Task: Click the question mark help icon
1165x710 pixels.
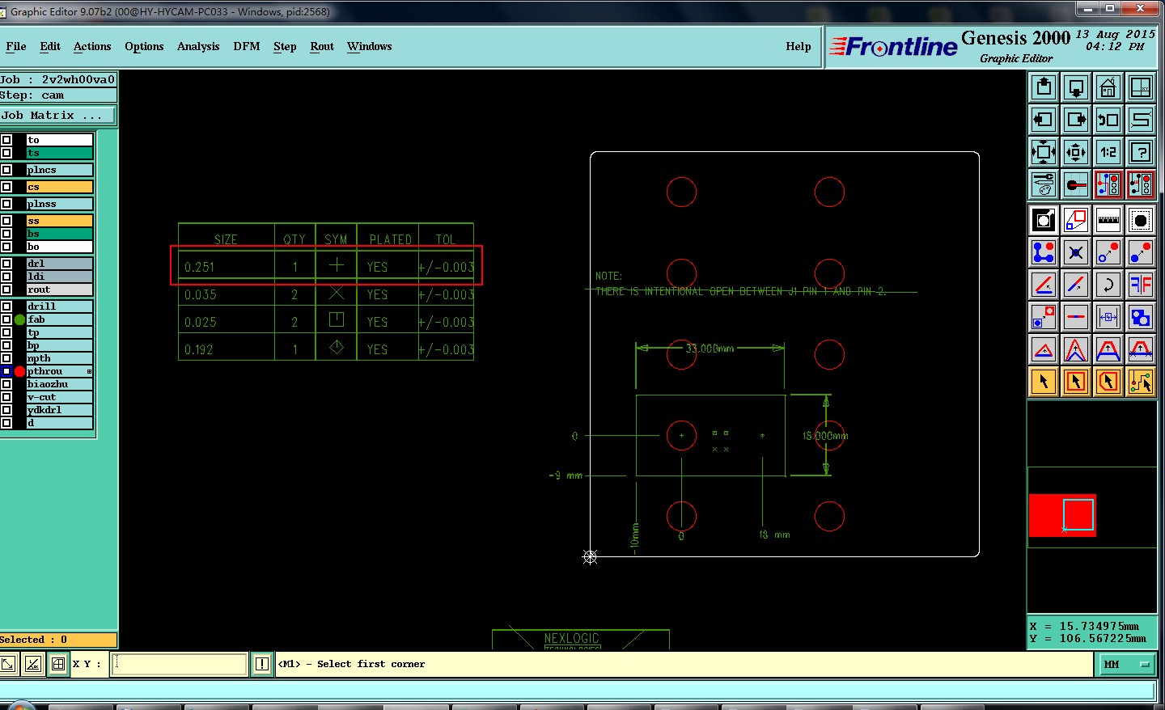Action: (1141, 152)
